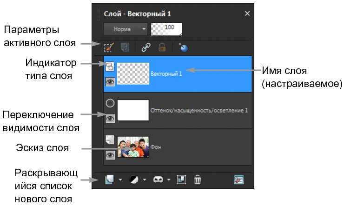Hide the Фон layer with eye icon
The image size is (344, 213).
pyautogui.click(x=110, y=155)
